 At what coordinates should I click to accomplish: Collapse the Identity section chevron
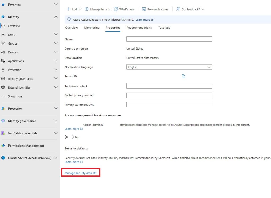(x=56, y=17)
